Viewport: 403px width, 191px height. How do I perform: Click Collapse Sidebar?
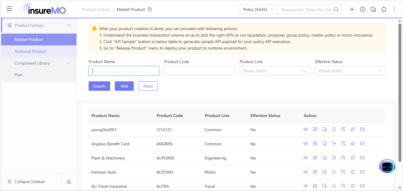tap(30, 182)
